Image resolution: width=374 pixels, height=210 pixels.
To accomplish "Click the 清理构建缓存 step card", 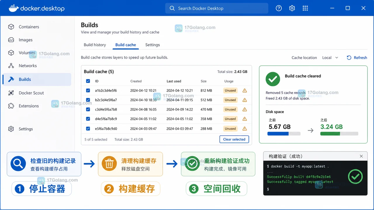I will point(130,164).
